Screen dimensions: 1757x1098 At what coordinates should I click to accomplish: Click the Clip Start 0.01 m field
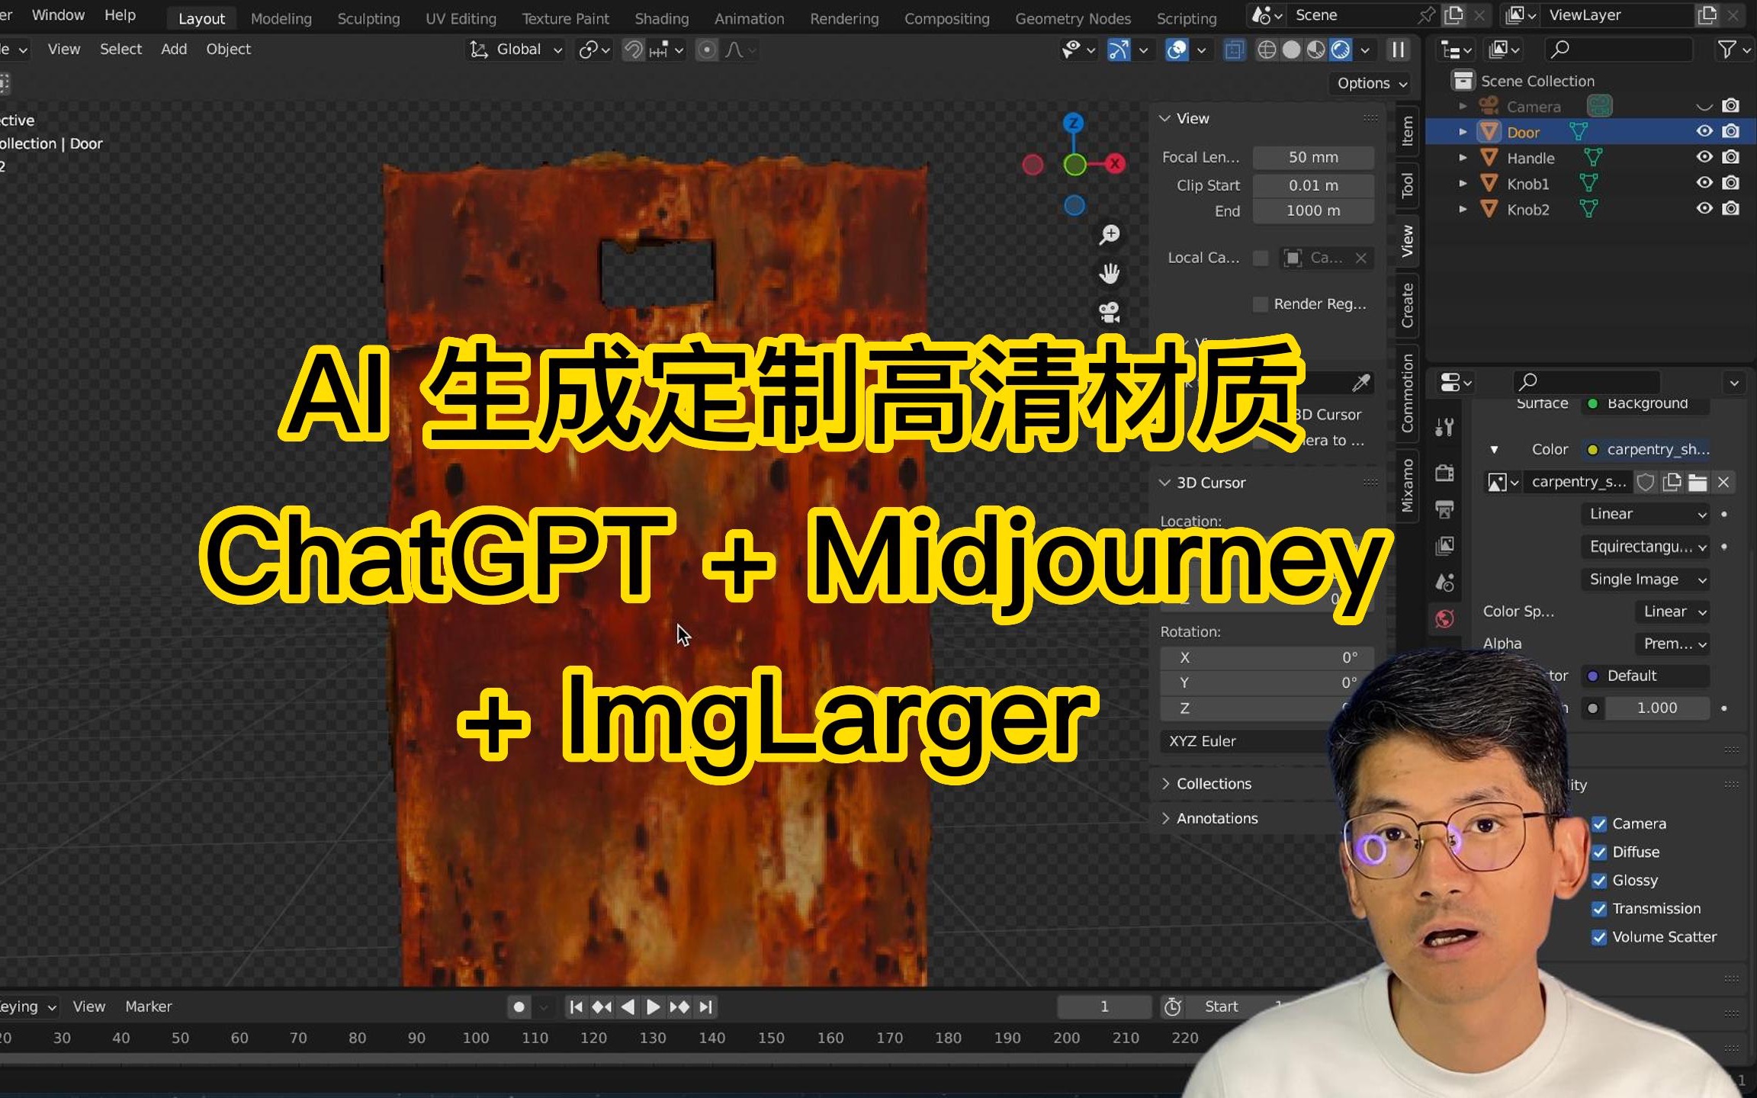coord(1313,185)
